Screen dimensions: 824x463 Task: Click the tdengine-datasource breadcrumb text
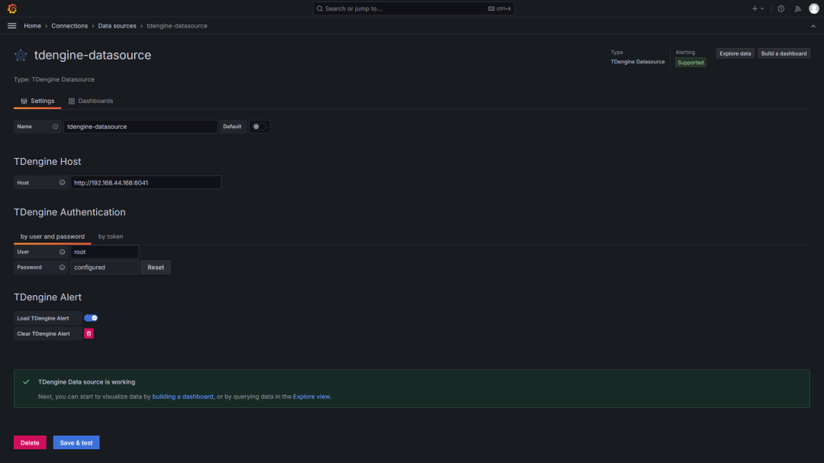[176, 26]
